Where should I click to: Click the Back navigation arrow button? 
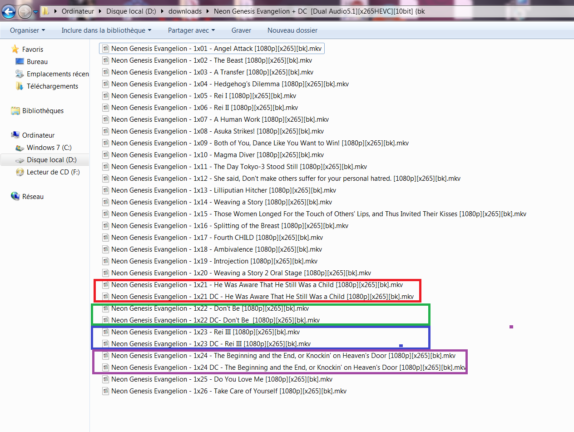[x=9, y=11]
